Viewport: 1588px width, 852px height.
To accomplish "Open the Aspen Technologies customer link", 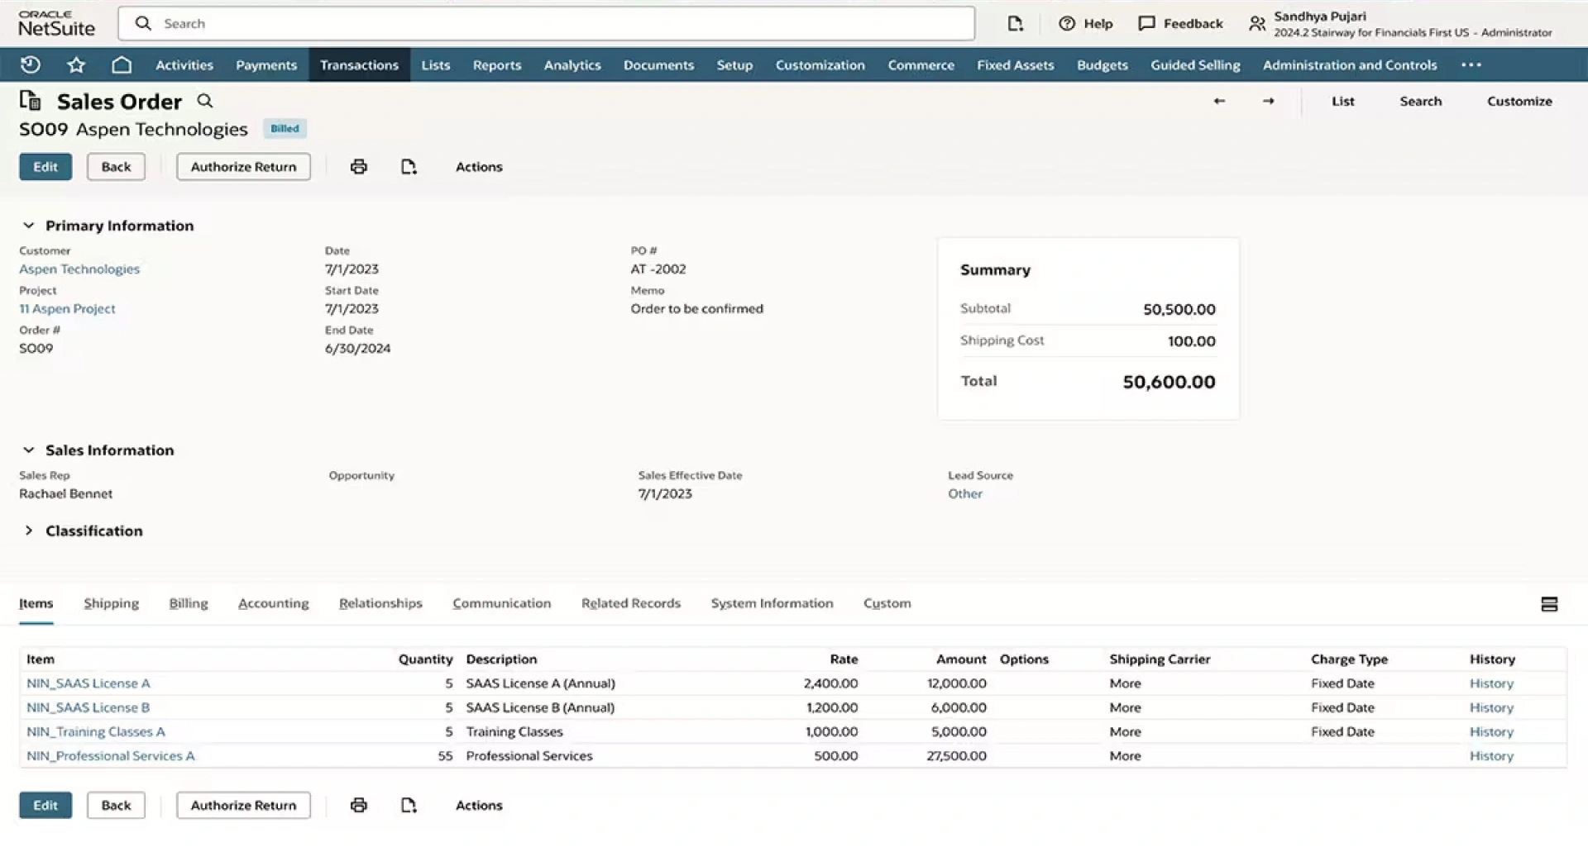I will pyautogui.click(x=79, y=269).
